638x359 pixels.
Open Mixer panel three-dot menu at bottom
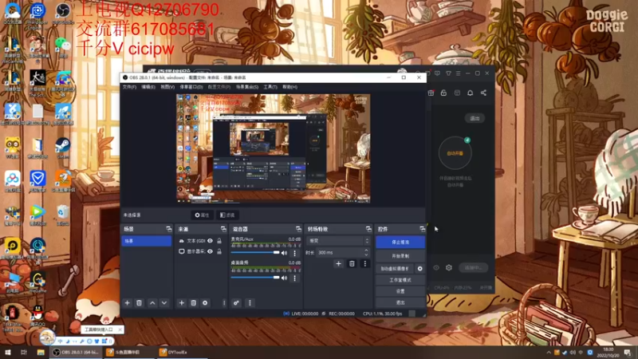pyautogui.click(x=250, y=303)
